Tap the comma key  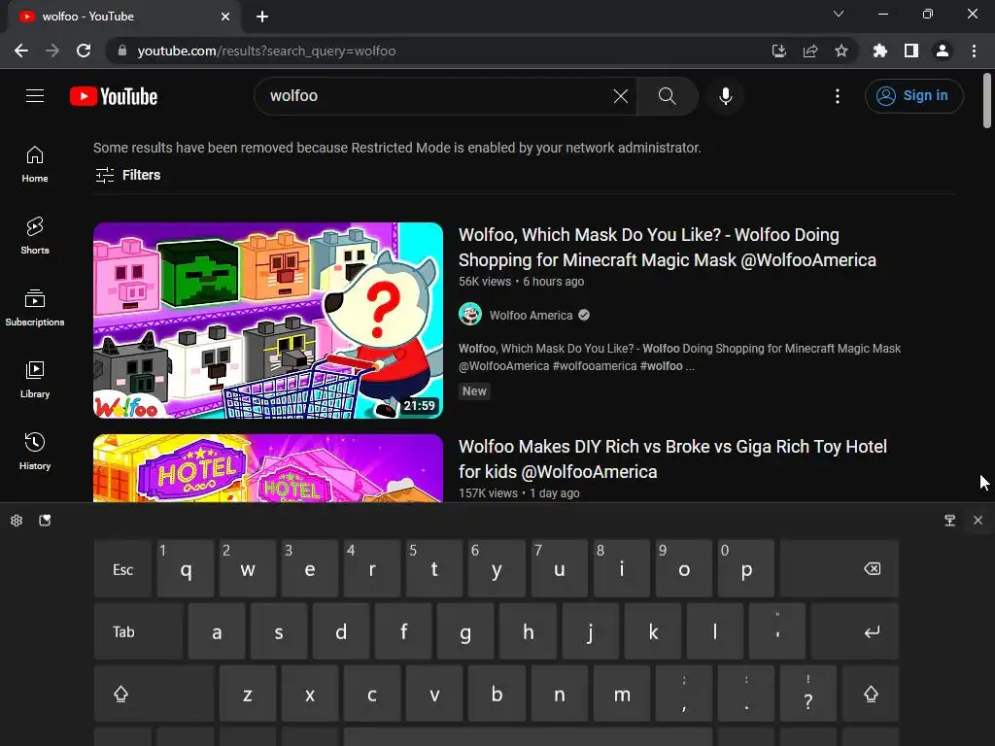[683, 694]
